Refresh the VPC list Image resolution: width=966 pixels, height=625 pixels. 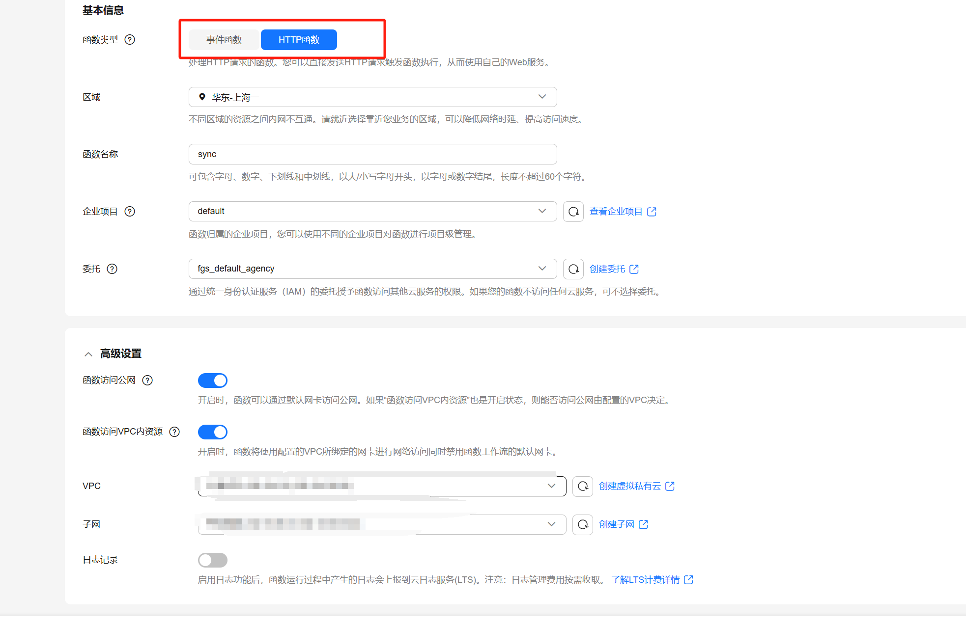point(582,486)
